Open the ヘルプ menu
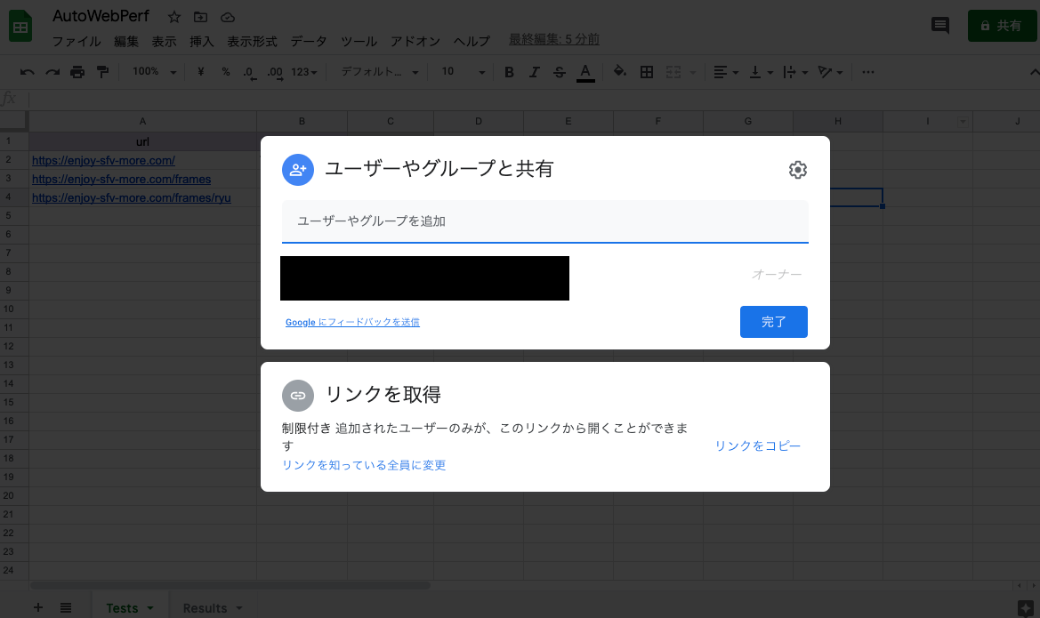This screenshot has width=1040, height=618. (472, 41)
